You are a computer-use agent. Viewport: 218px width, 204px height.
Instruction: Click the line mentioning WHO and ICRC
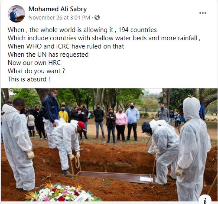(x=66, y=46)
